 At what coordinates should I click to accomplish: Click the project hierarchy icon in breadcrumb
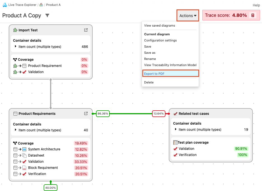pos(41,5)
